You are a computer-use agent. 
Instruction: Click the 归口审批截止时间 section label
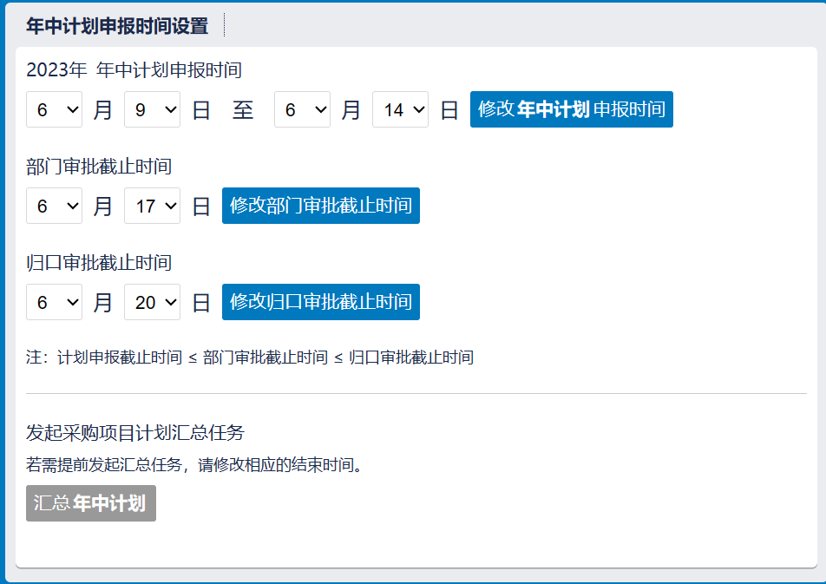99,262
